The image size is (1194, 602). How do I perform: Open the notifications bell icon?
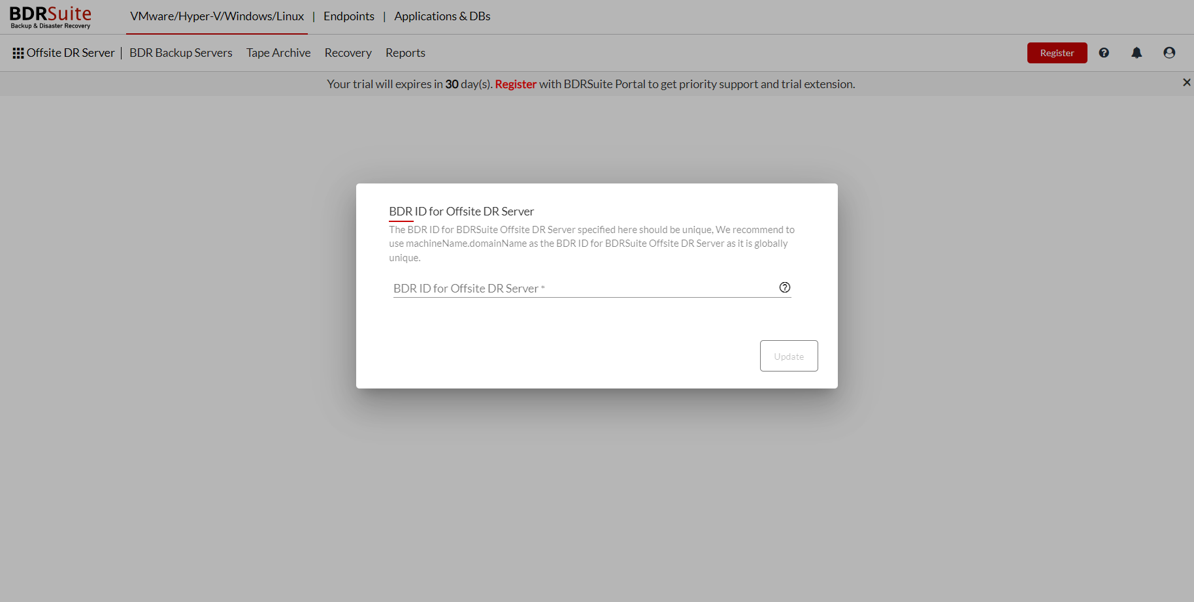(x=1136, y=53)
